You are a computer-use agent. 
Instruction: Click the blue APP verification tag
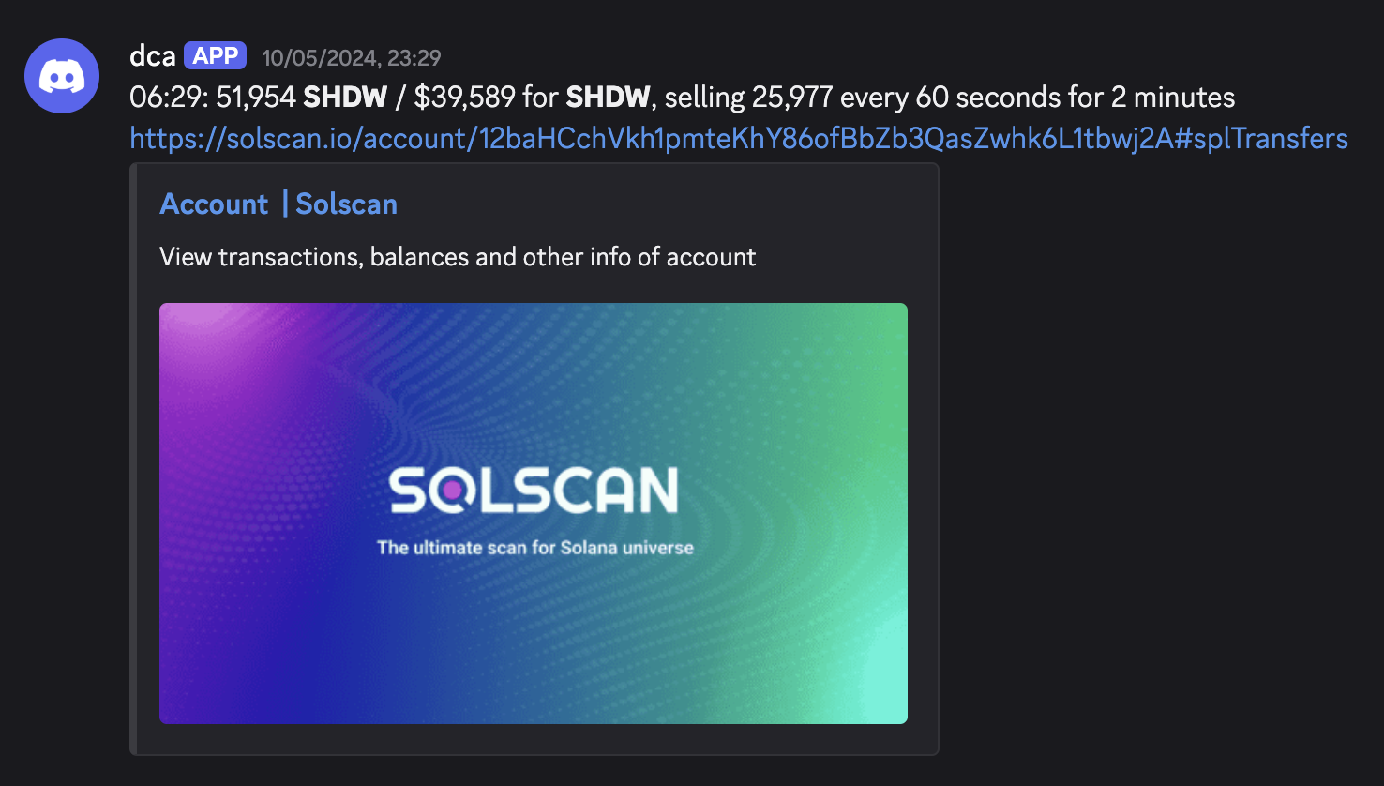tap(215, 55)
